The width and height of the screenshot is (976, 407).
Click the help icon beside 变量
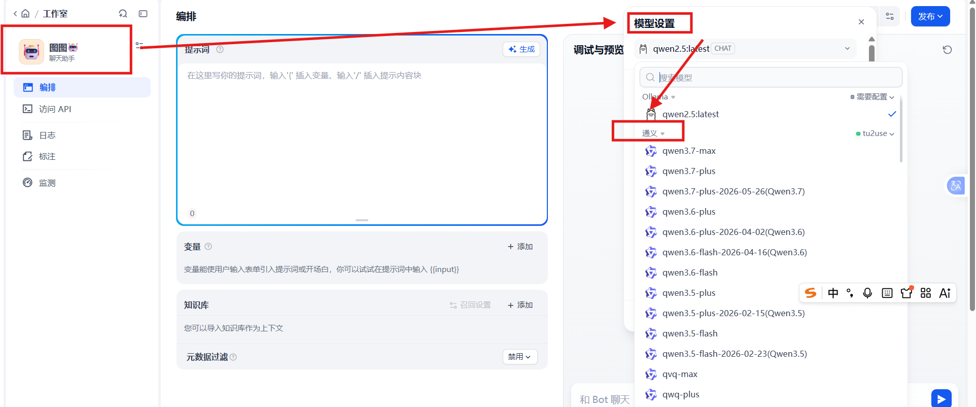tap(208, 247)
